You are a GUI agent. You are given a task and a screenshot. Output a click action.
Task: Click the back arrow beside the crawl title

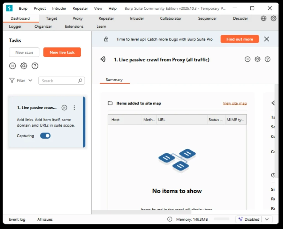click(x=103, y=59)
